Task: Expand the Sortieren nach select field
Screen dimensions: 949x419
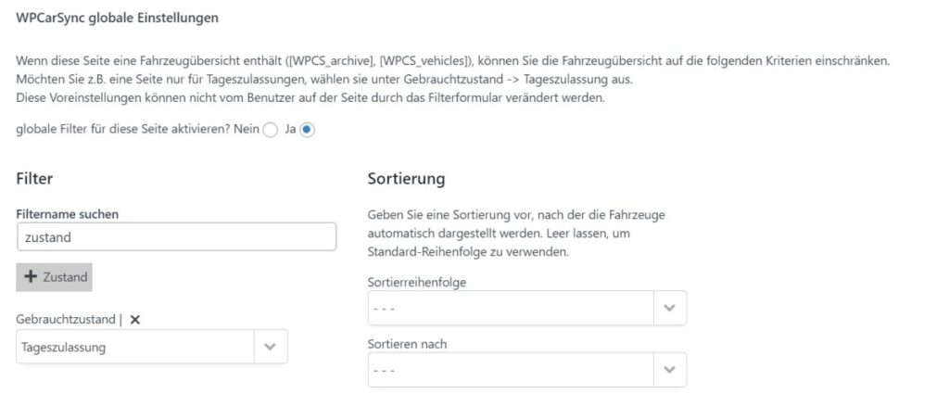Action: 511,370
